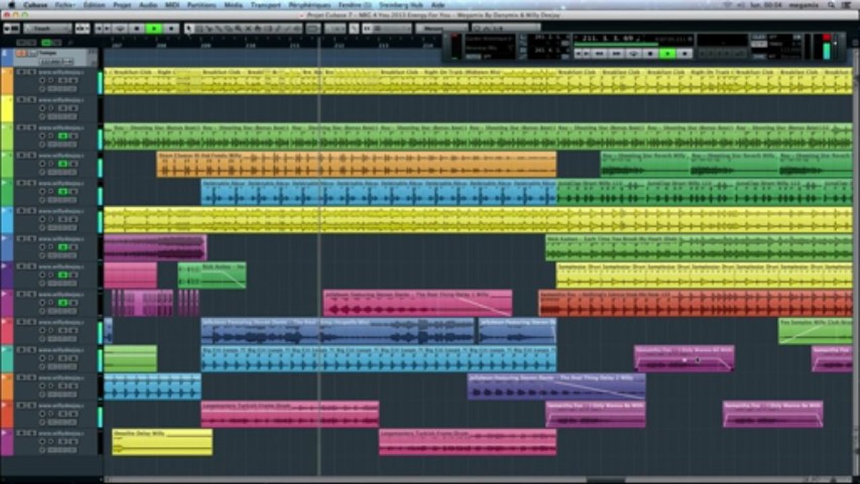Record-enable the yellow second track

[42, 108]
